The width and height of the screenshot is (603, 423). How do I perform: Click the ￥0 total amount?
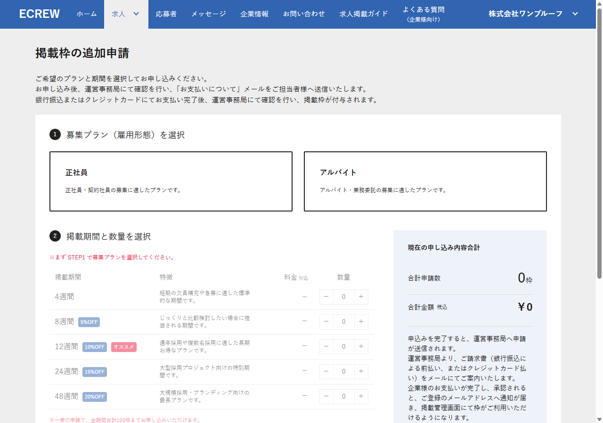(x=525, y=307)
